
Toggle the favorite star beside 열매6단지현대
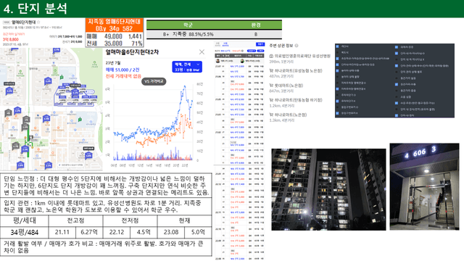pyautogui.click(x=38, y=22)
